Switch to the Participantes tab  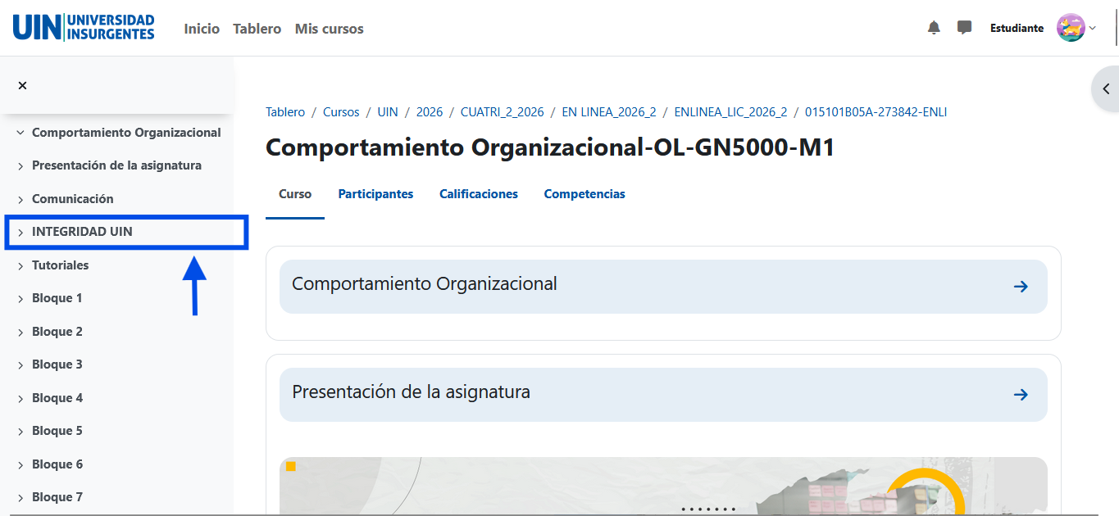(375, 194)
